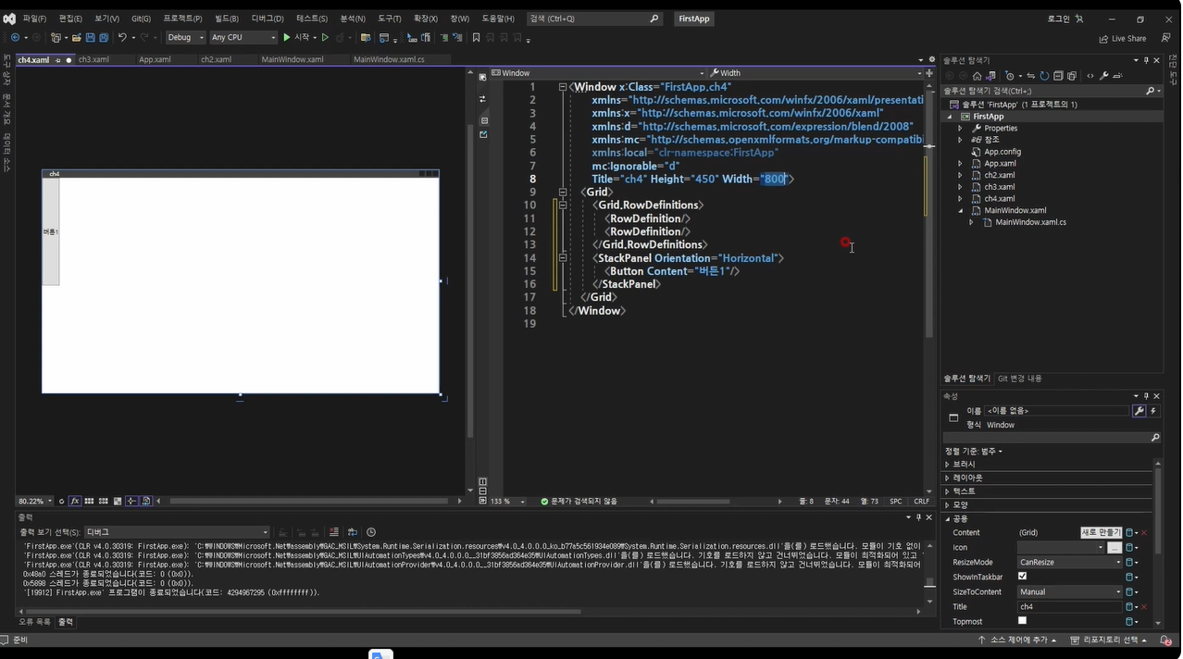This screenshot has height=659, width=1183.
Task: Toggle word wrap icon in Output panel
Action: tap(353, 532)
